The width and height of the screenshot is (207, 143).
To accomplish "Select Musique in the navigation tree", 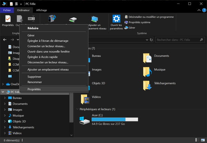I will (x=18, y=115).
